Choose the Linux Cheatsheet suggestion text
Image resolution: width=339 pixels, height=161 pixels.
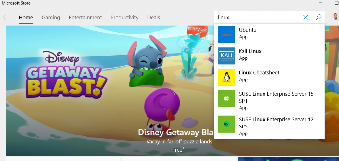pyautogui.click(x=259, y=73)
